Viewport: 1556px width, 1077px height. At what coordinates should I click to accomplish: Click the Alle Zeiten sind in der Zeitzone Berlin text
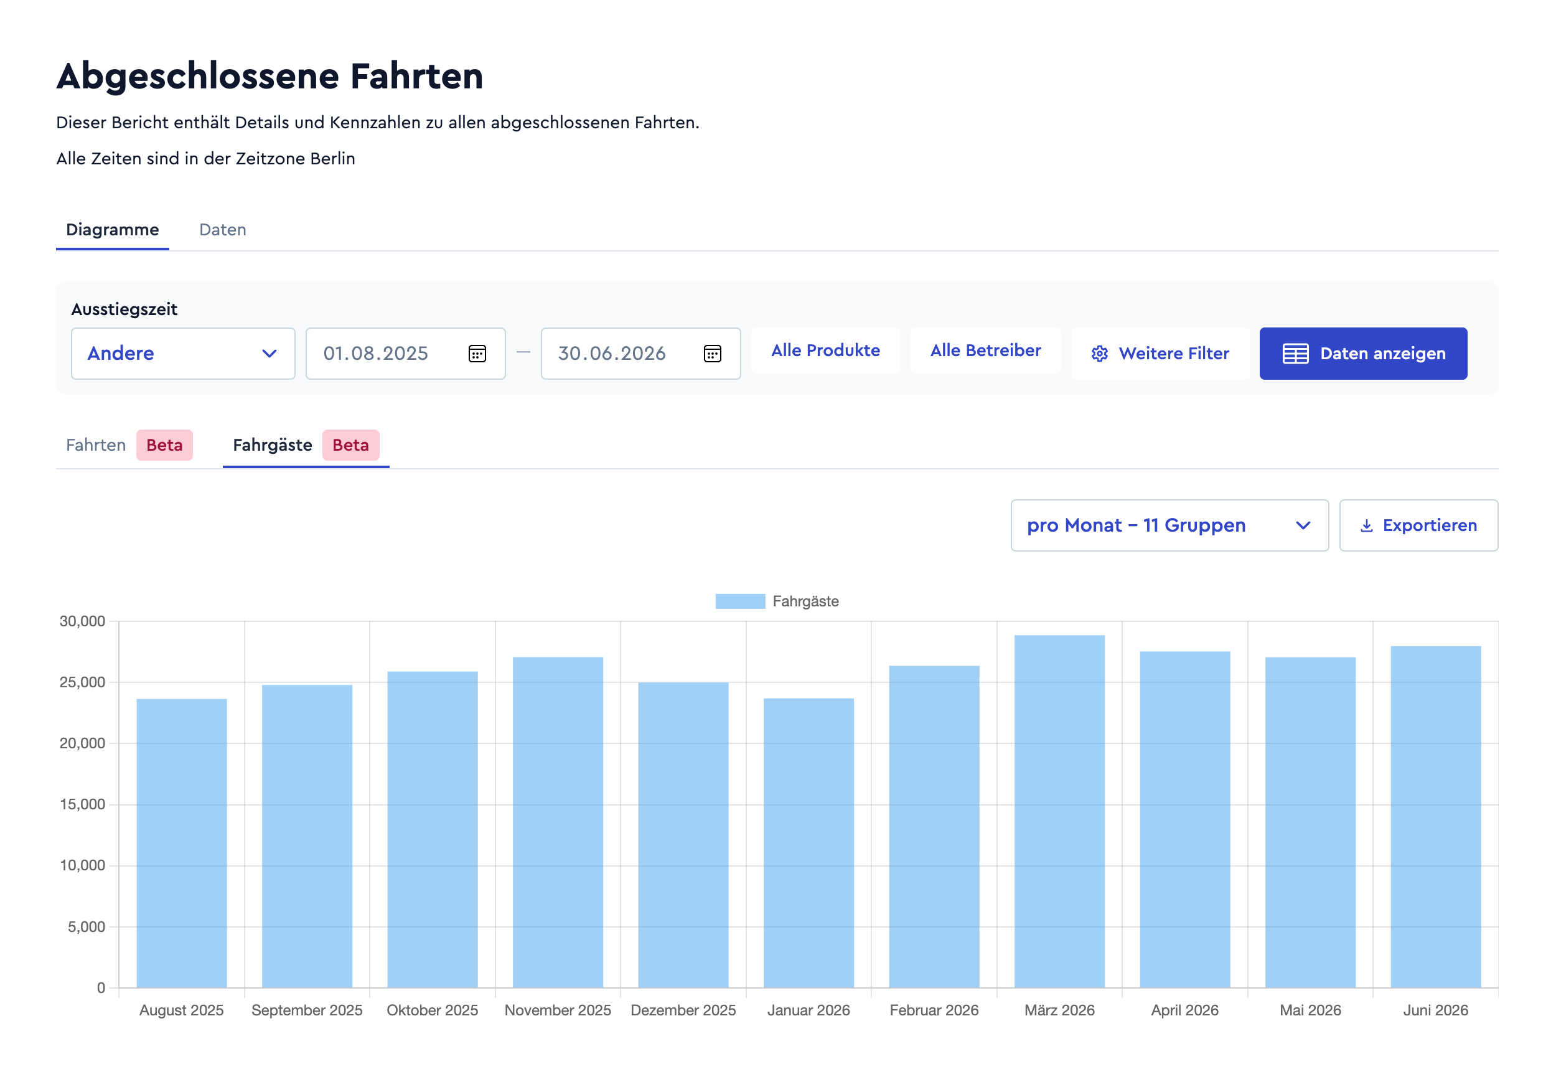[x=206, y=159]
